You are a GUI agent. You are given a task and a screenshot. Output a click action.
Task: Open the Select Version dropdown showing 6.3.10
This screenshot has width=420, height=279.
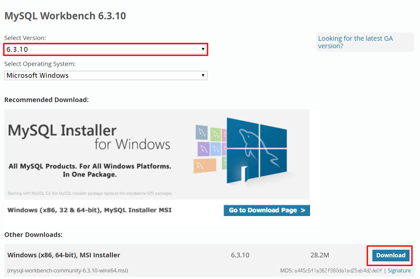pyautogui.click(x=106, y=50)
